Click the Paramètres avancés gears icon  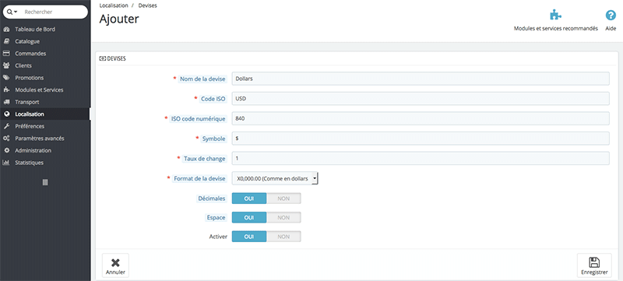click(x=6, y=139)
